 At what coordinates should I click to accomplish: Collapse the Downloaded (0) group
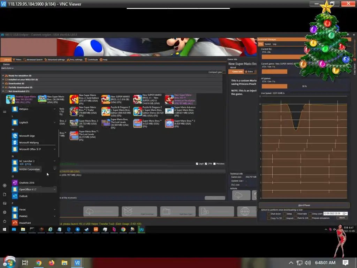click(3, 83)
